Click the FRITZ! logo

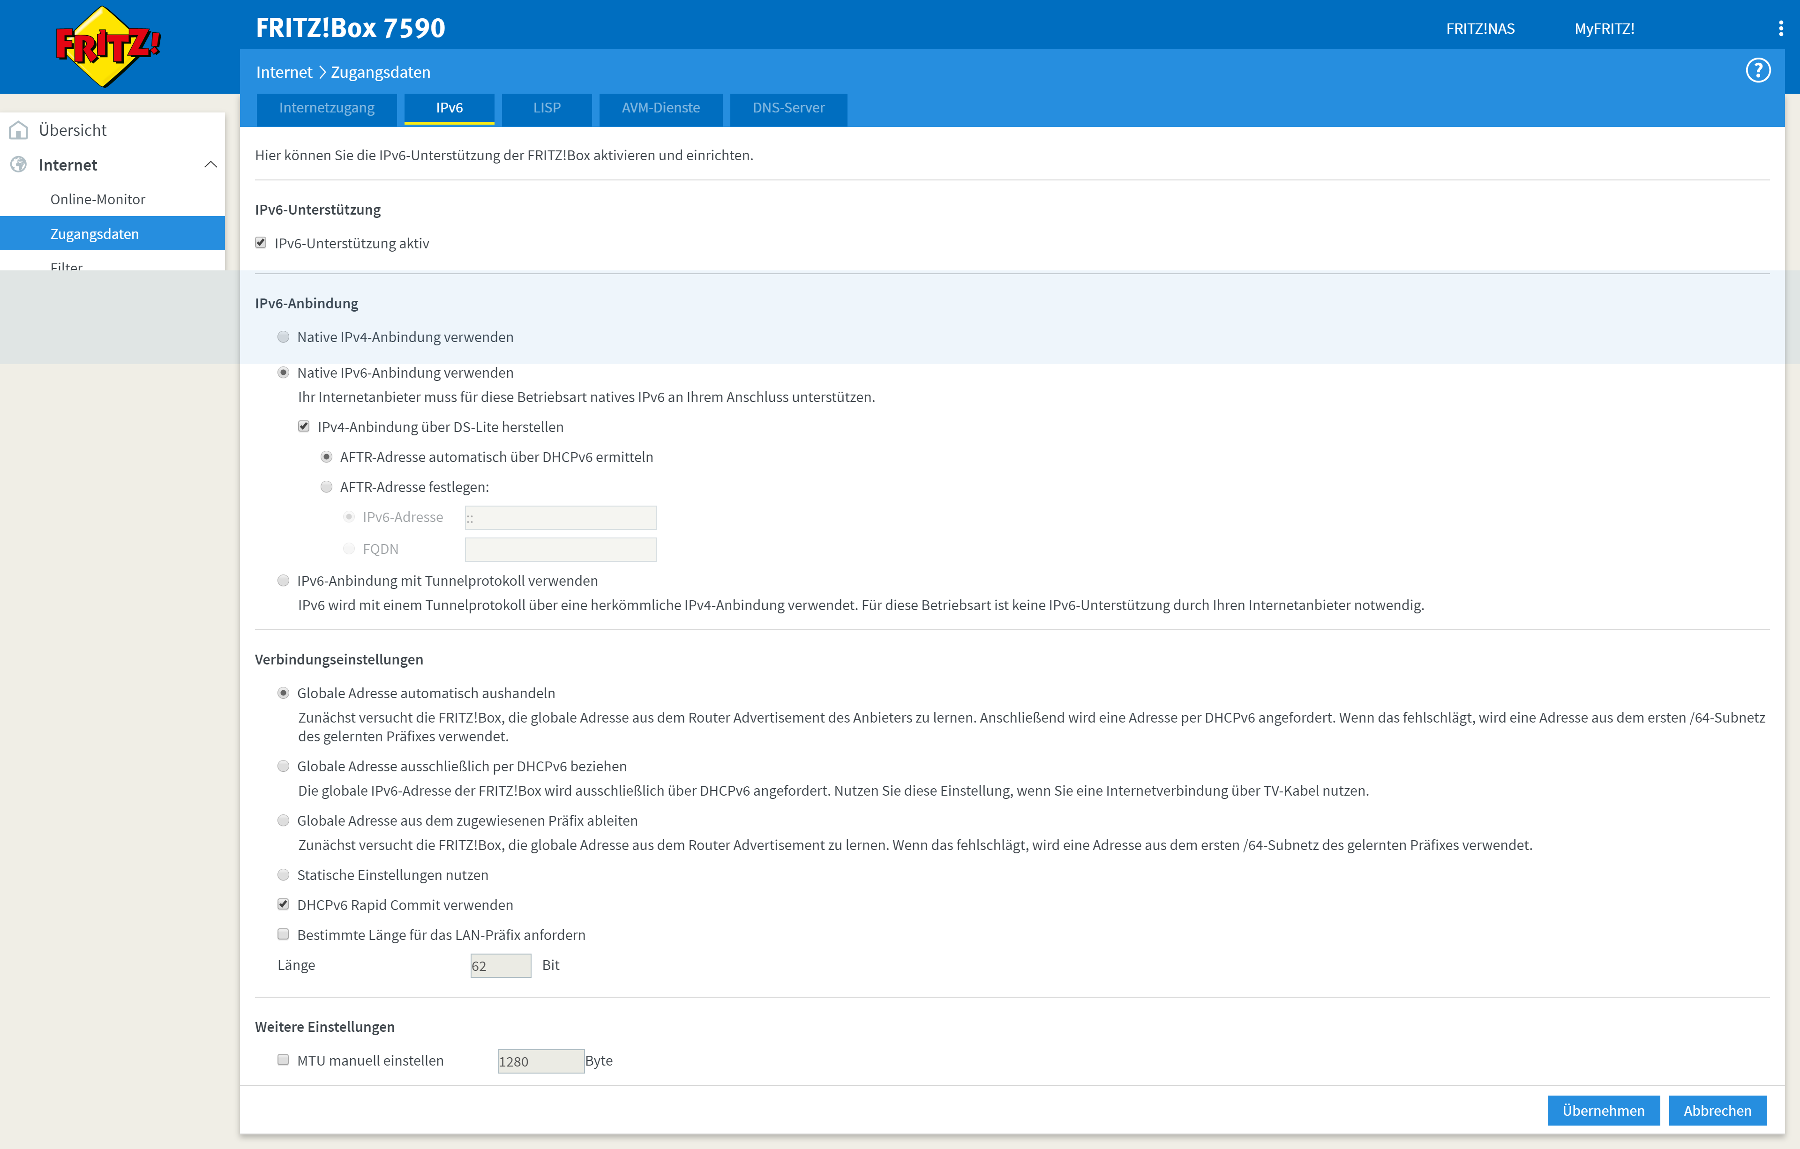click(x=108, y=46)
